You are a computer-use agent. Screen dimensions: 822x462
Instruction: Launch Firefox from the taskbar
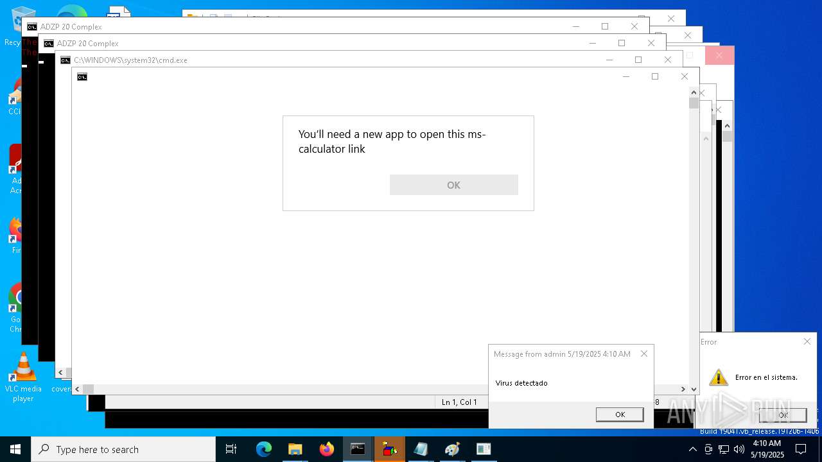click(x=327, y=449)
